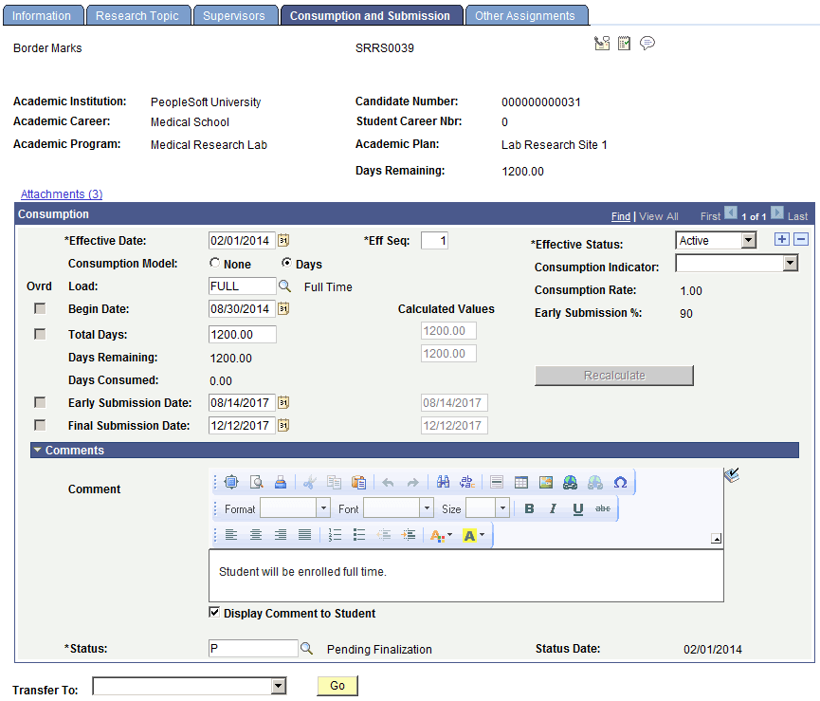The width and height of the screenshot is (820, 701).
Task: Insert a special character with the Omega icon
Action: pyautogui.click(x=620, y=482)
